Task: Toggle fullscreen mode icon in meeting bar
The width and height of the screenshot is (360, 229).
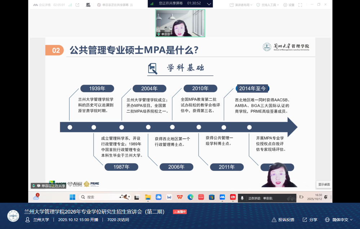Action: click(300, 5)
